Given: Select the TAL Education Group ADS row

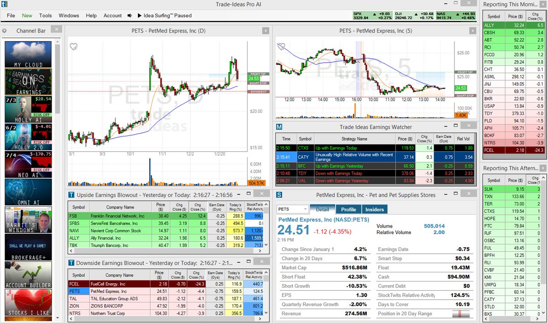Looking at the screenshot, I should 166,298.
